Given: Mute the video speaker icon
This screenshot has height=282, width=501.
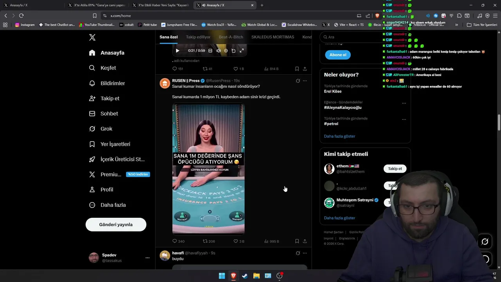Looking at the screenshot, I should (218, 51).
